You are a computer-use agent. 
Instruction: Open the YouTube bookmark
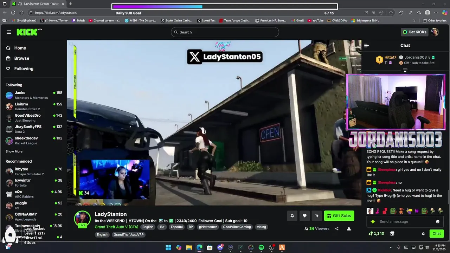(x=315, y=21)
